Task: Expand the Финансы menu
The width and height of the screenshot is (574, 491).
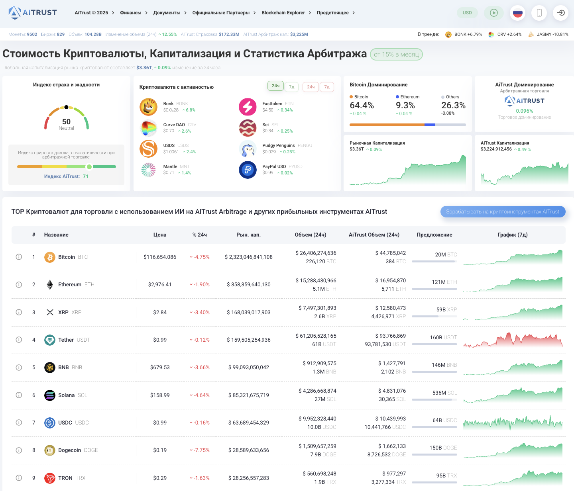Action: (134, 13)
